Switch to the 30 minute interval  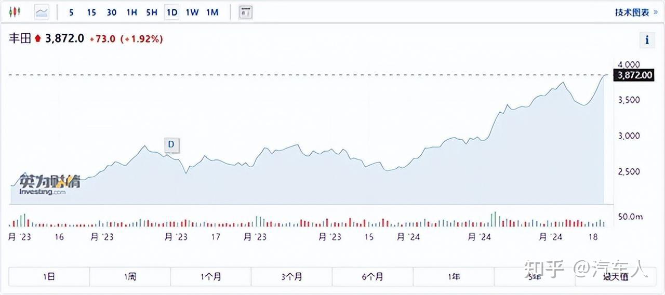pyautogui.click(x=111, y=12)
